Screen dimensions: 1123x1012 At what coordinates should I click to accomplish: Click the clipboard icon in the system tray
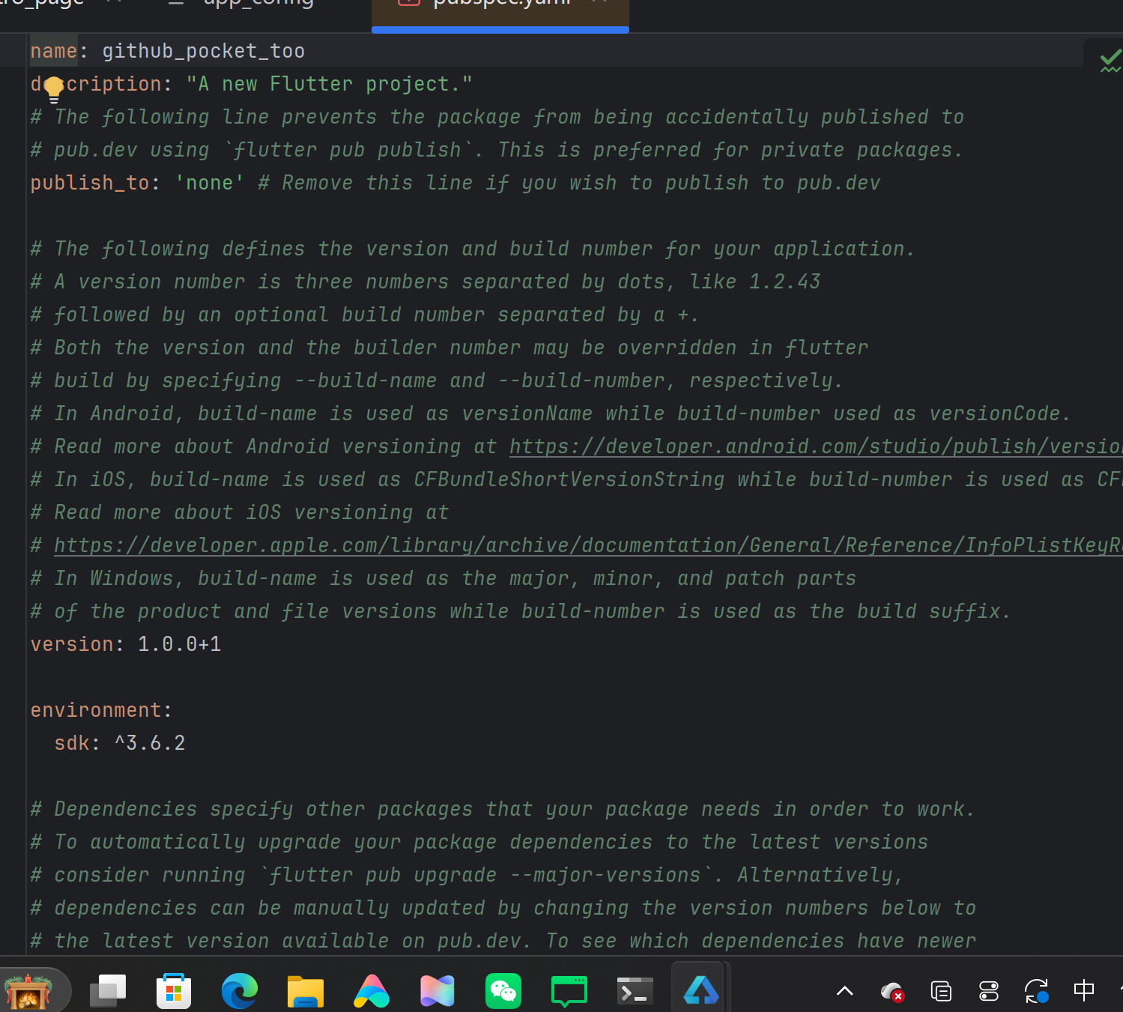tap(941, 990)
